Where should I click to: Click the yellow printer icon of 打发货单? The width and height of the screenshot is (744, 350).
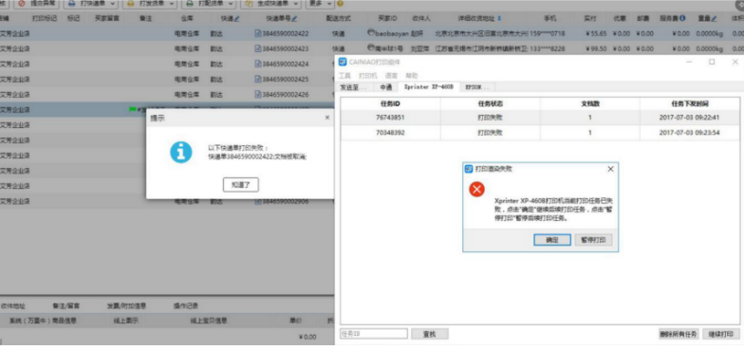click(131, 4)
